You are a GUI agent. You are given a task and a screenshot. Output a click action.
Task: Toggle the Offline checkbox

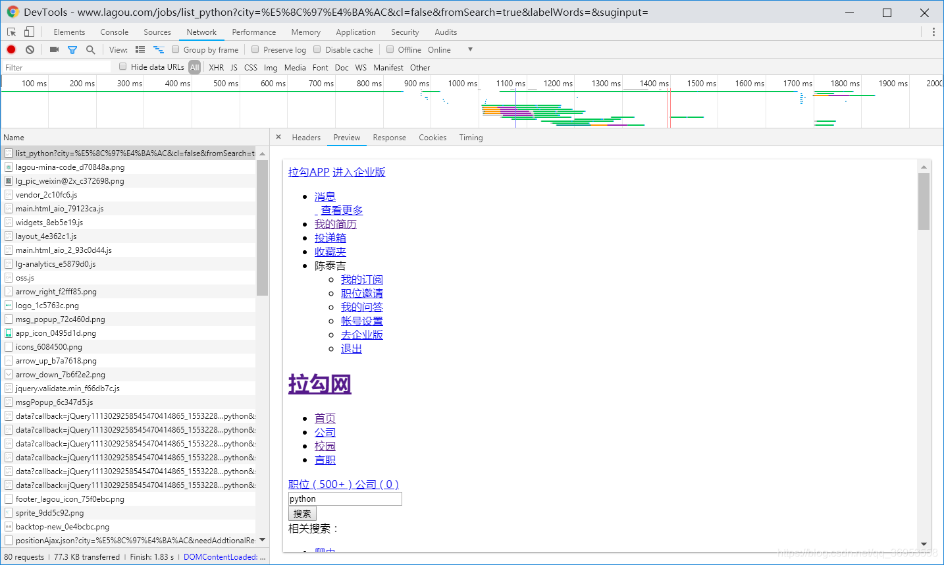[x=390, y=49]
